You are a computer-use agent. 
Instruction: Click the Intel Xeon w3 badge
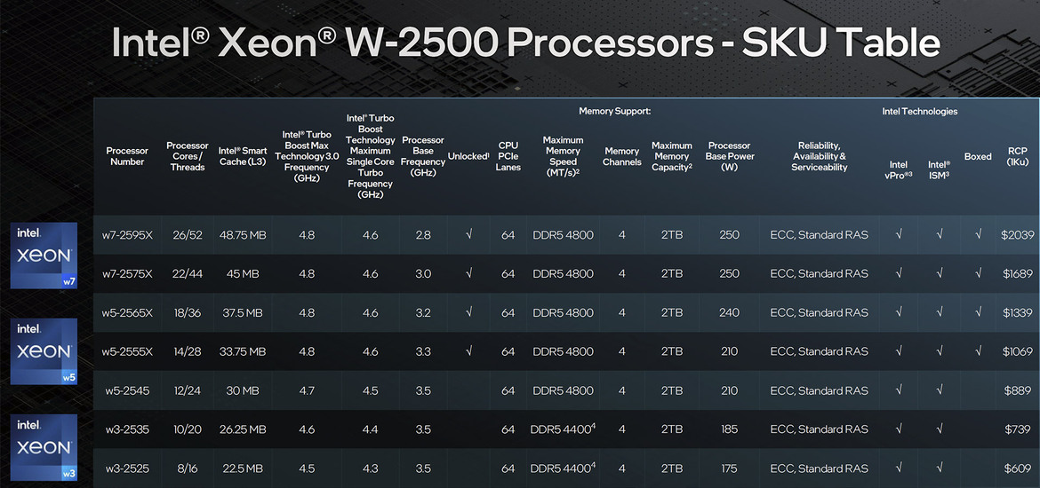(x=44, y=447)
